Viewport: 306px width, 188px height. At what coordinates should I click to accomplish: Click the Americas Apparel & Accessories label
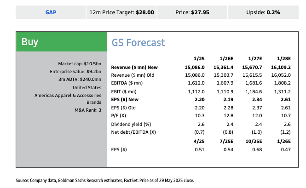point(68,95)
